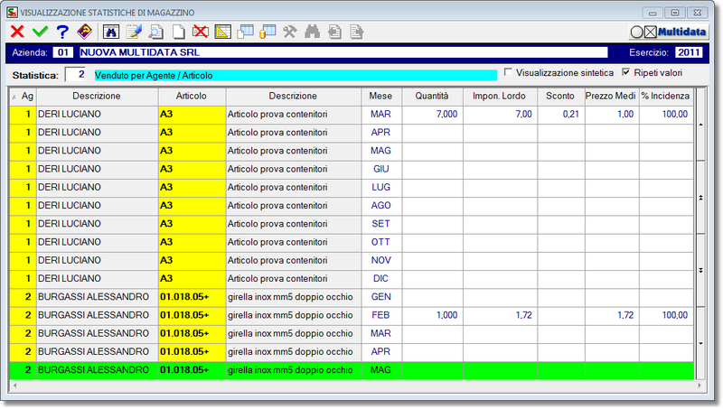The height and width of the screenshot is (409, 723).
Task: Click the Venduto per Agente / Articolo field
Action: pyautogui.click(x=296, y=75)
